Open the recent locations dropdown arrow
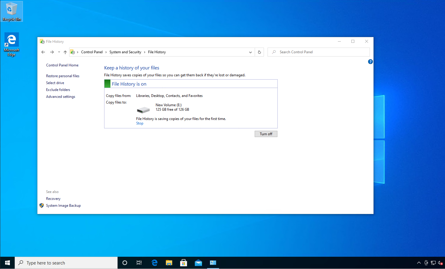Viewport: 445px width, 269px height. 59,52
